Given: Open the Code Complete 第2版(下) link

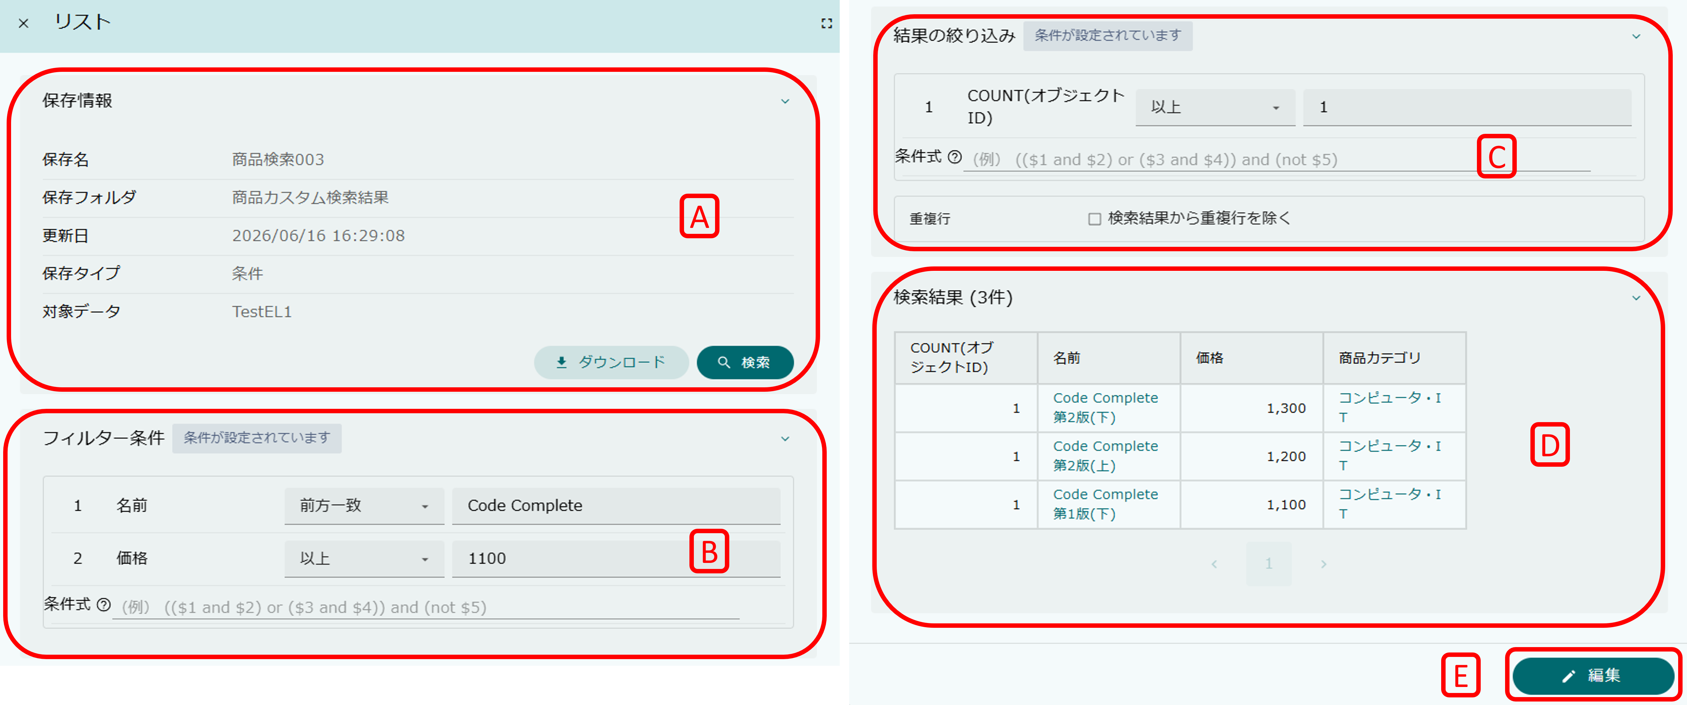Looking at the screenshot, I should [1105, 408].
